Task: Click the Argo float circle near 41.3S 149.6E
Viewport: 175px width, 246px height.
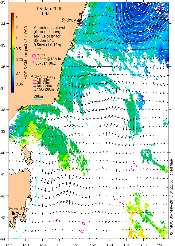Action: (x=53, y=180)
